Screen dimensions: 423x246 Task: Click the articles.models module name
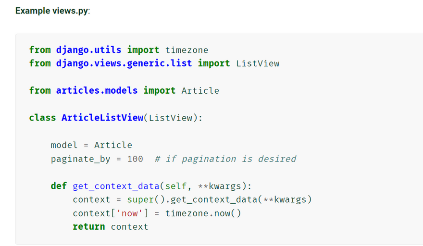(97, 90)
